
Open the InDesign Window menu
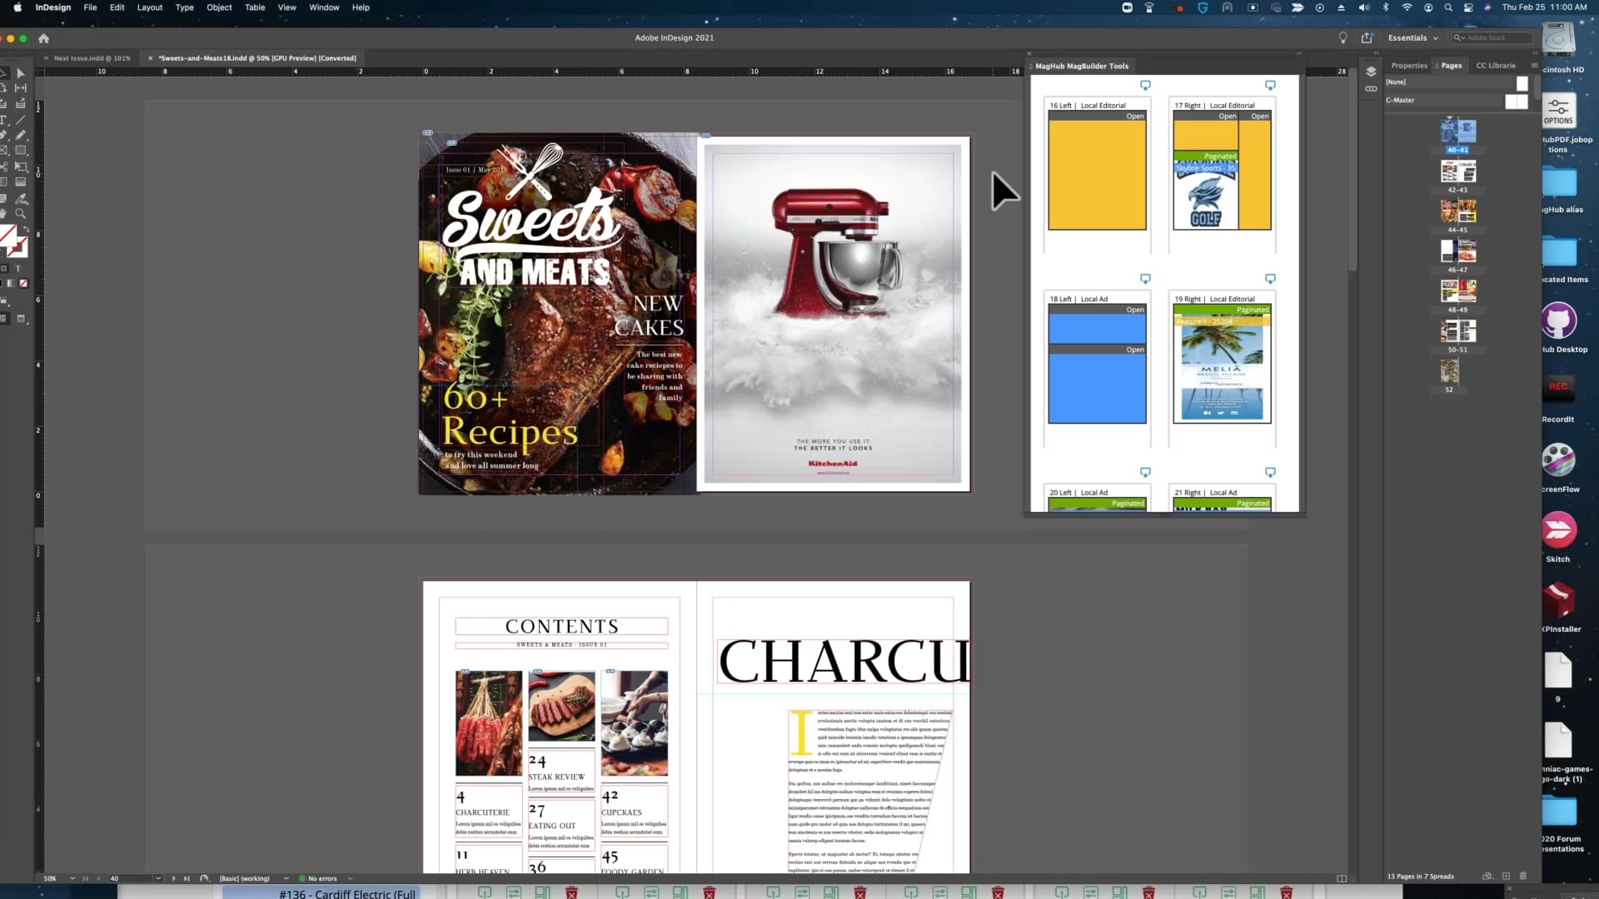click(x=324, y=7)
